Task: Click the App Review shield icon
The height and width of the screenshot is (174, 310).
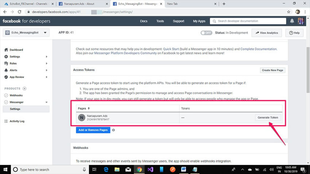Action: coord(6,77)
